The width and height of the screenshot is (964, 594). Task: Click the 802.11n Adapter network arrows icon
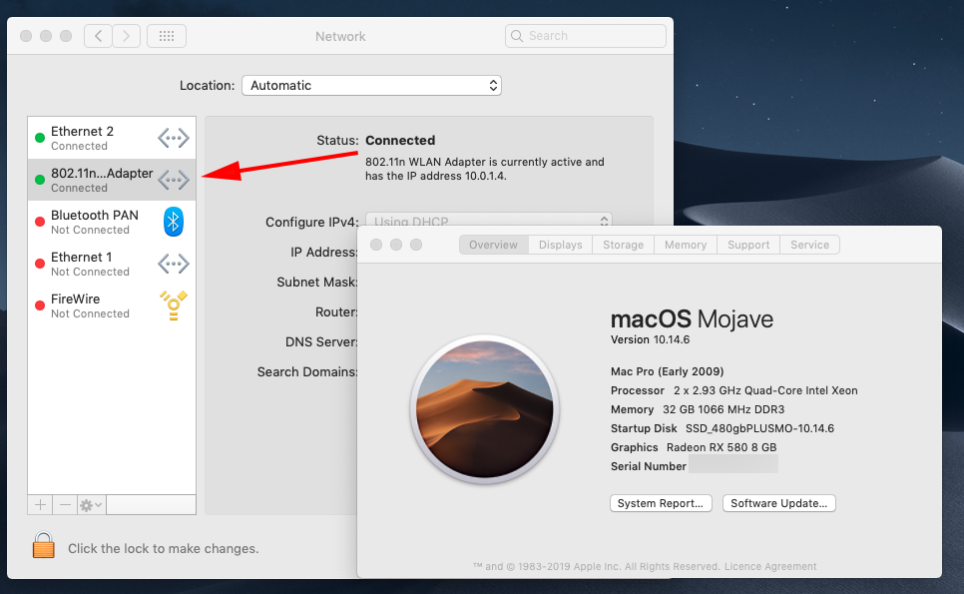[x=174, y=180]
